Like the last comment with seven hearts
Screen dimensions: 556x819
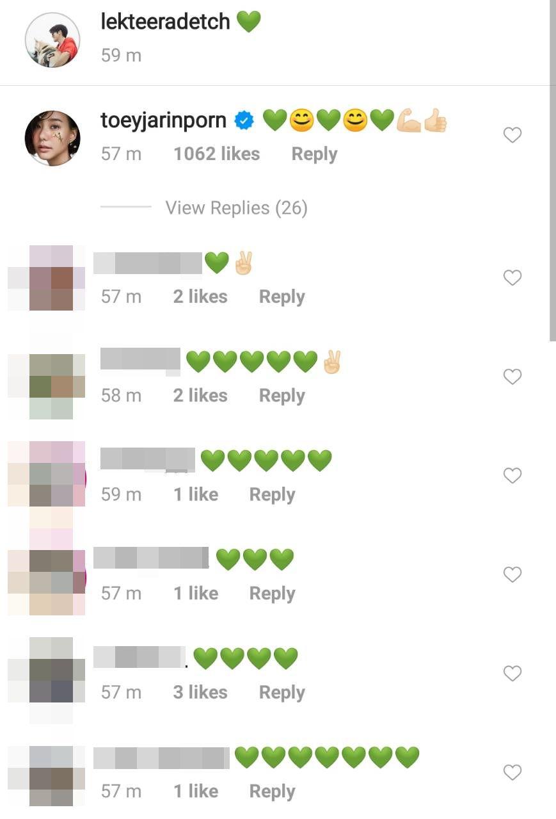click(x=512, y=773)
